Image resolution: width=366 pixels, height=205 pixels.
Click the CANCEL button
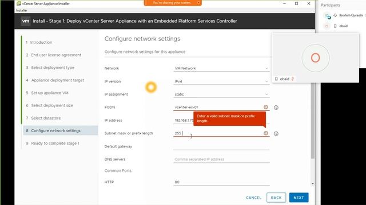[x=253, y=198]
